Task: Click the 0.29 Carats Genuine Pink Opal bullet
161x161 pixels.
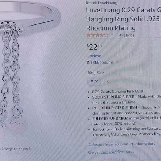Action: coord(118,92)
